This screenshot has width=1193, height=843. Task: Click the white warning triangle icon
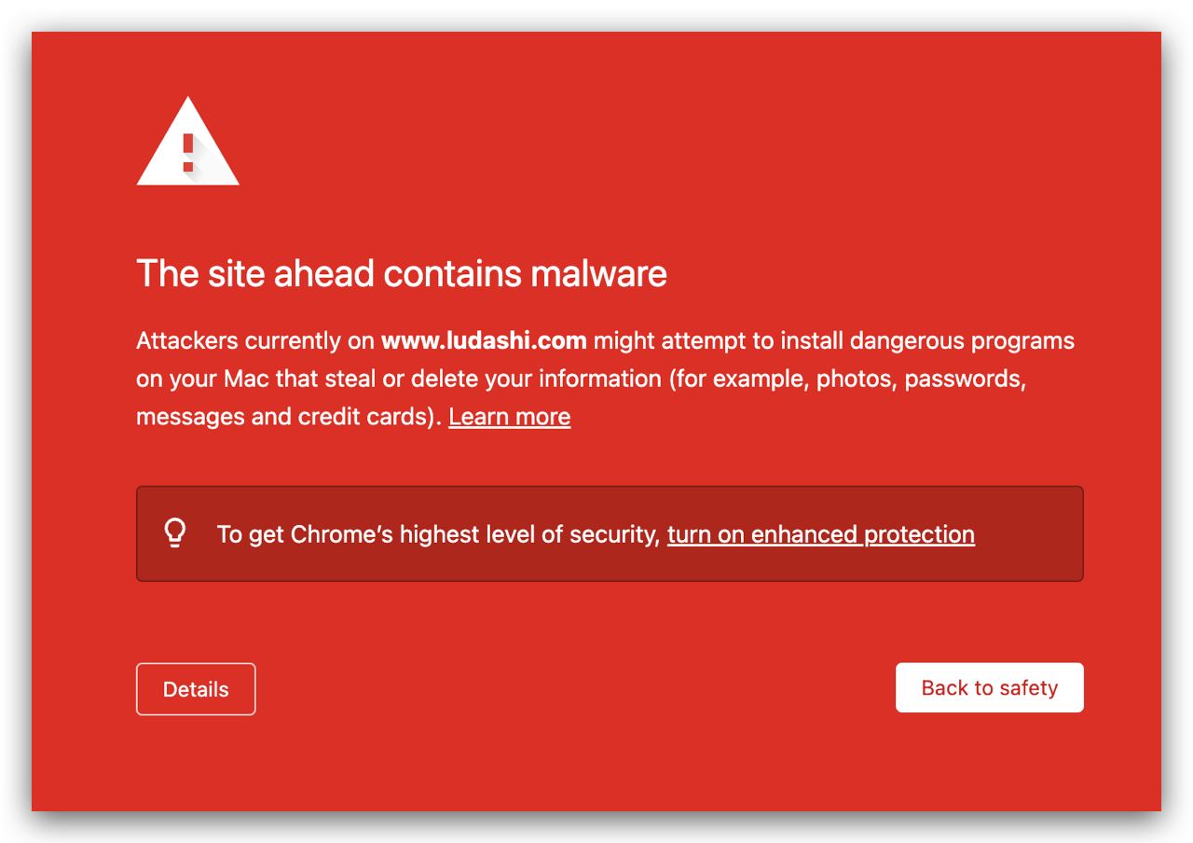(x=188, y=141)
